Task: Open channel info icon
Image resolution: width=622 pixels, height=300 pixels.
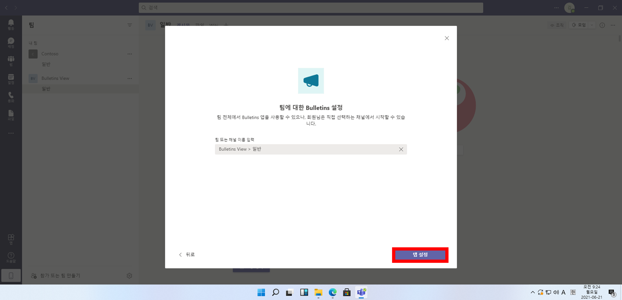Action: tap(602, 25)
